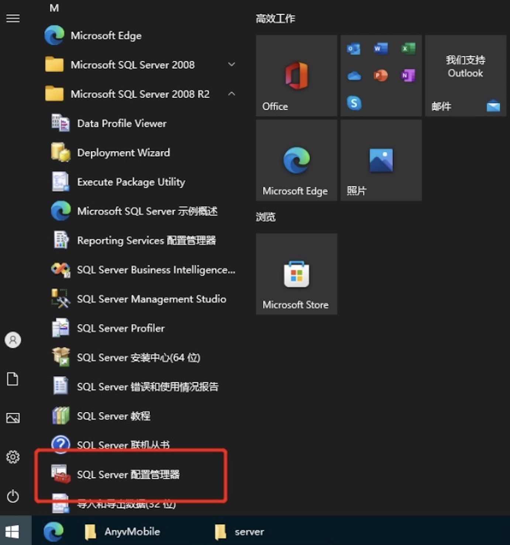Switch to AnyvMobile folder in taskbar
The height and width of the screenshot is (545, 510).
point(122,532)
